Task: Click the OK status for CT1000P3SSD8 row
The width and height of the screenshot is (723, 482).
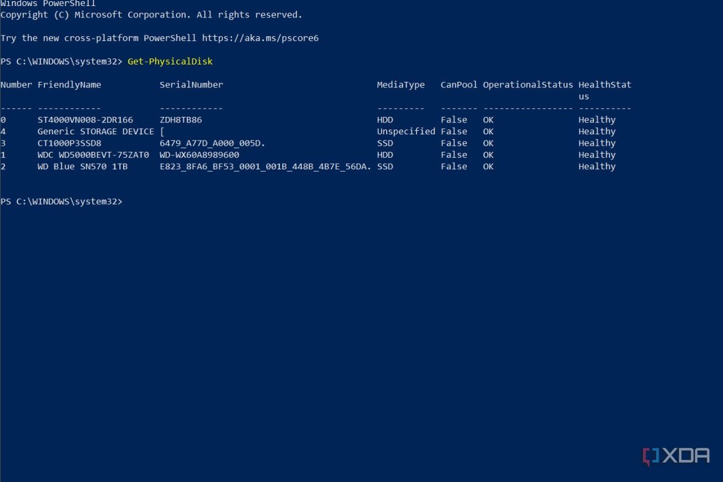Action: (488, 143)
